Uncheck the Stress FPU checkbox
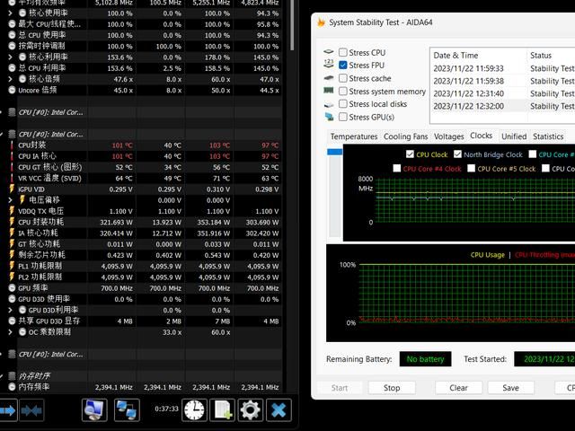The image size is (575, 431). 343,66
